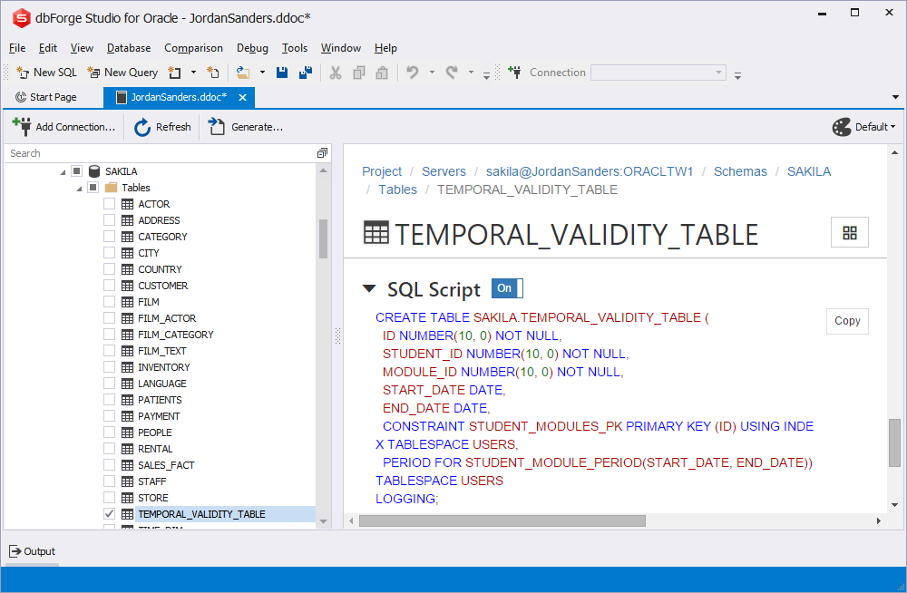Open the Debug menu

252,48
